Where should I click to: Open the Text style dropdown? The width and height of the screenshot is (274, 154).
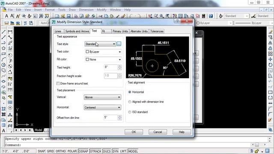[100, 44]
